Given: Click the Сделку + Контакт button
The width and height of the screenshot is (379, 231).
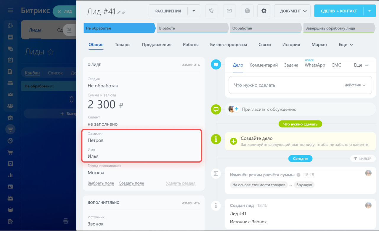Looking at the screenshot, I should 339,11.
